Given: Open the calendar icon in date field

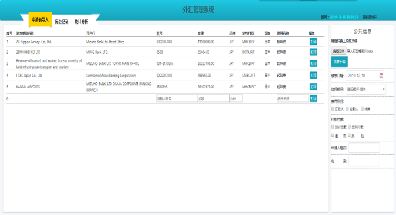Looking at the screenshot, I should pyautogui.click(x=381, y=76).
